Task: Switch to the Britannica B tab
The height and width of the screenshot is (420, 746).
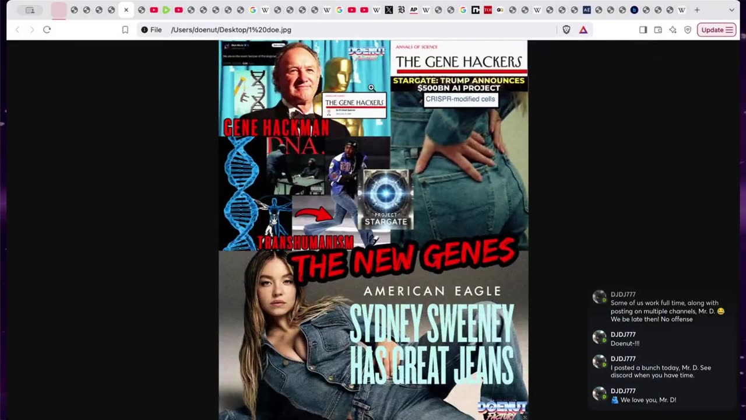Action: click(401, 10)
